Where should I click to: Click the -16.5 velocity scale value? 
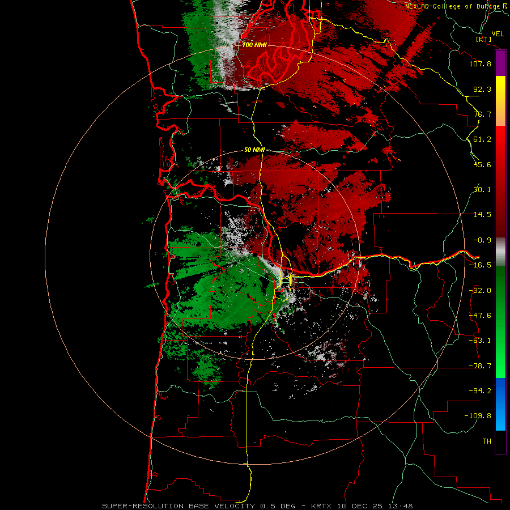480,265
